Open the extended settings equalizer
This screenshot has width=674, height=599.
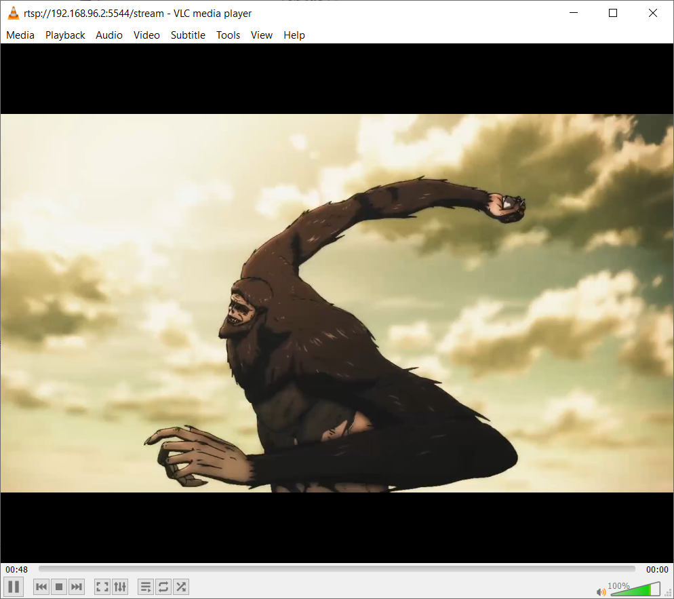pyautogui.click(x=120, y=586)
